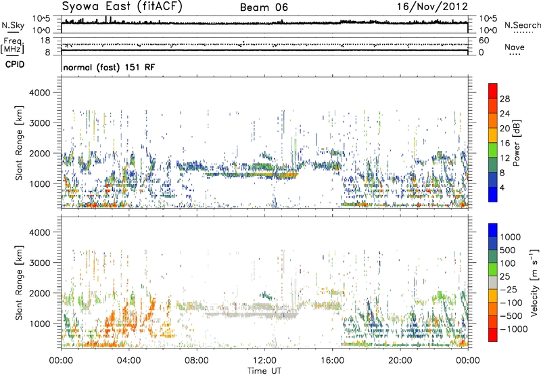Image resolution: width=541 pixels, height=375 pixels.
Task: Click Slant Range label of velocity panel
Action: 19,282
